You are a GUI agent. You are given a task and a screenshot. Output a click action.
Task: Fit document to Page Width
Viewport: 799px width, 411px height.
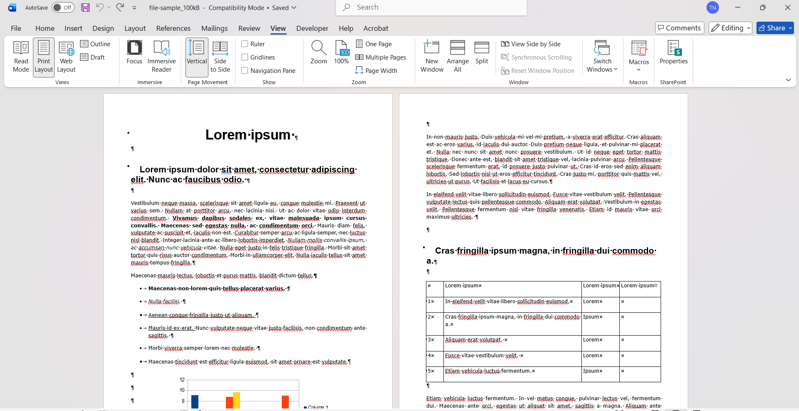(376, 70)
